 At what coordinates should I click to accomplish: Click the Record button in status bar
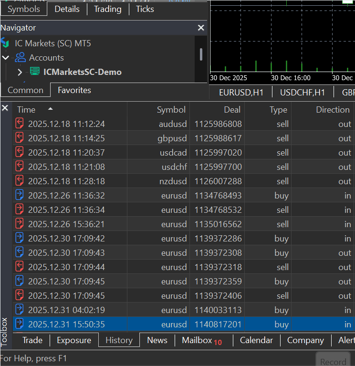pyautogui.click(x=334, y=360)
